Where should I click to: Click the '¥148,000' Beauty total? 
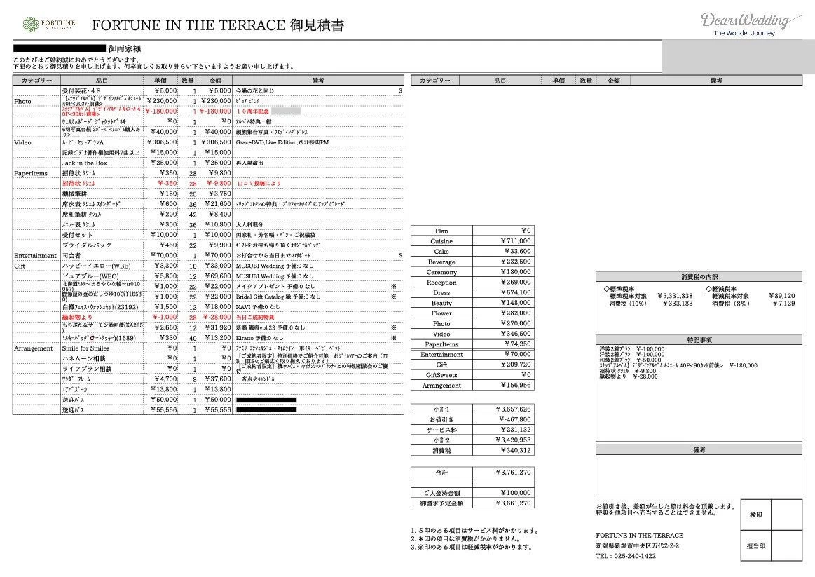(516, 303)
